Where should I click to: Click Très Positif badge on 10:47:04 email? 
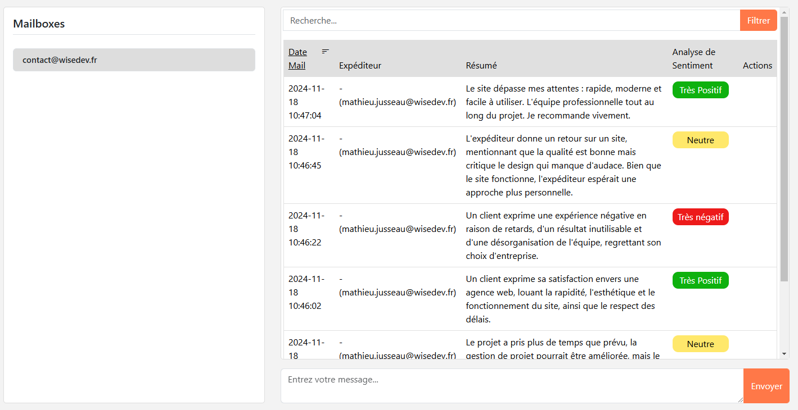700,90
